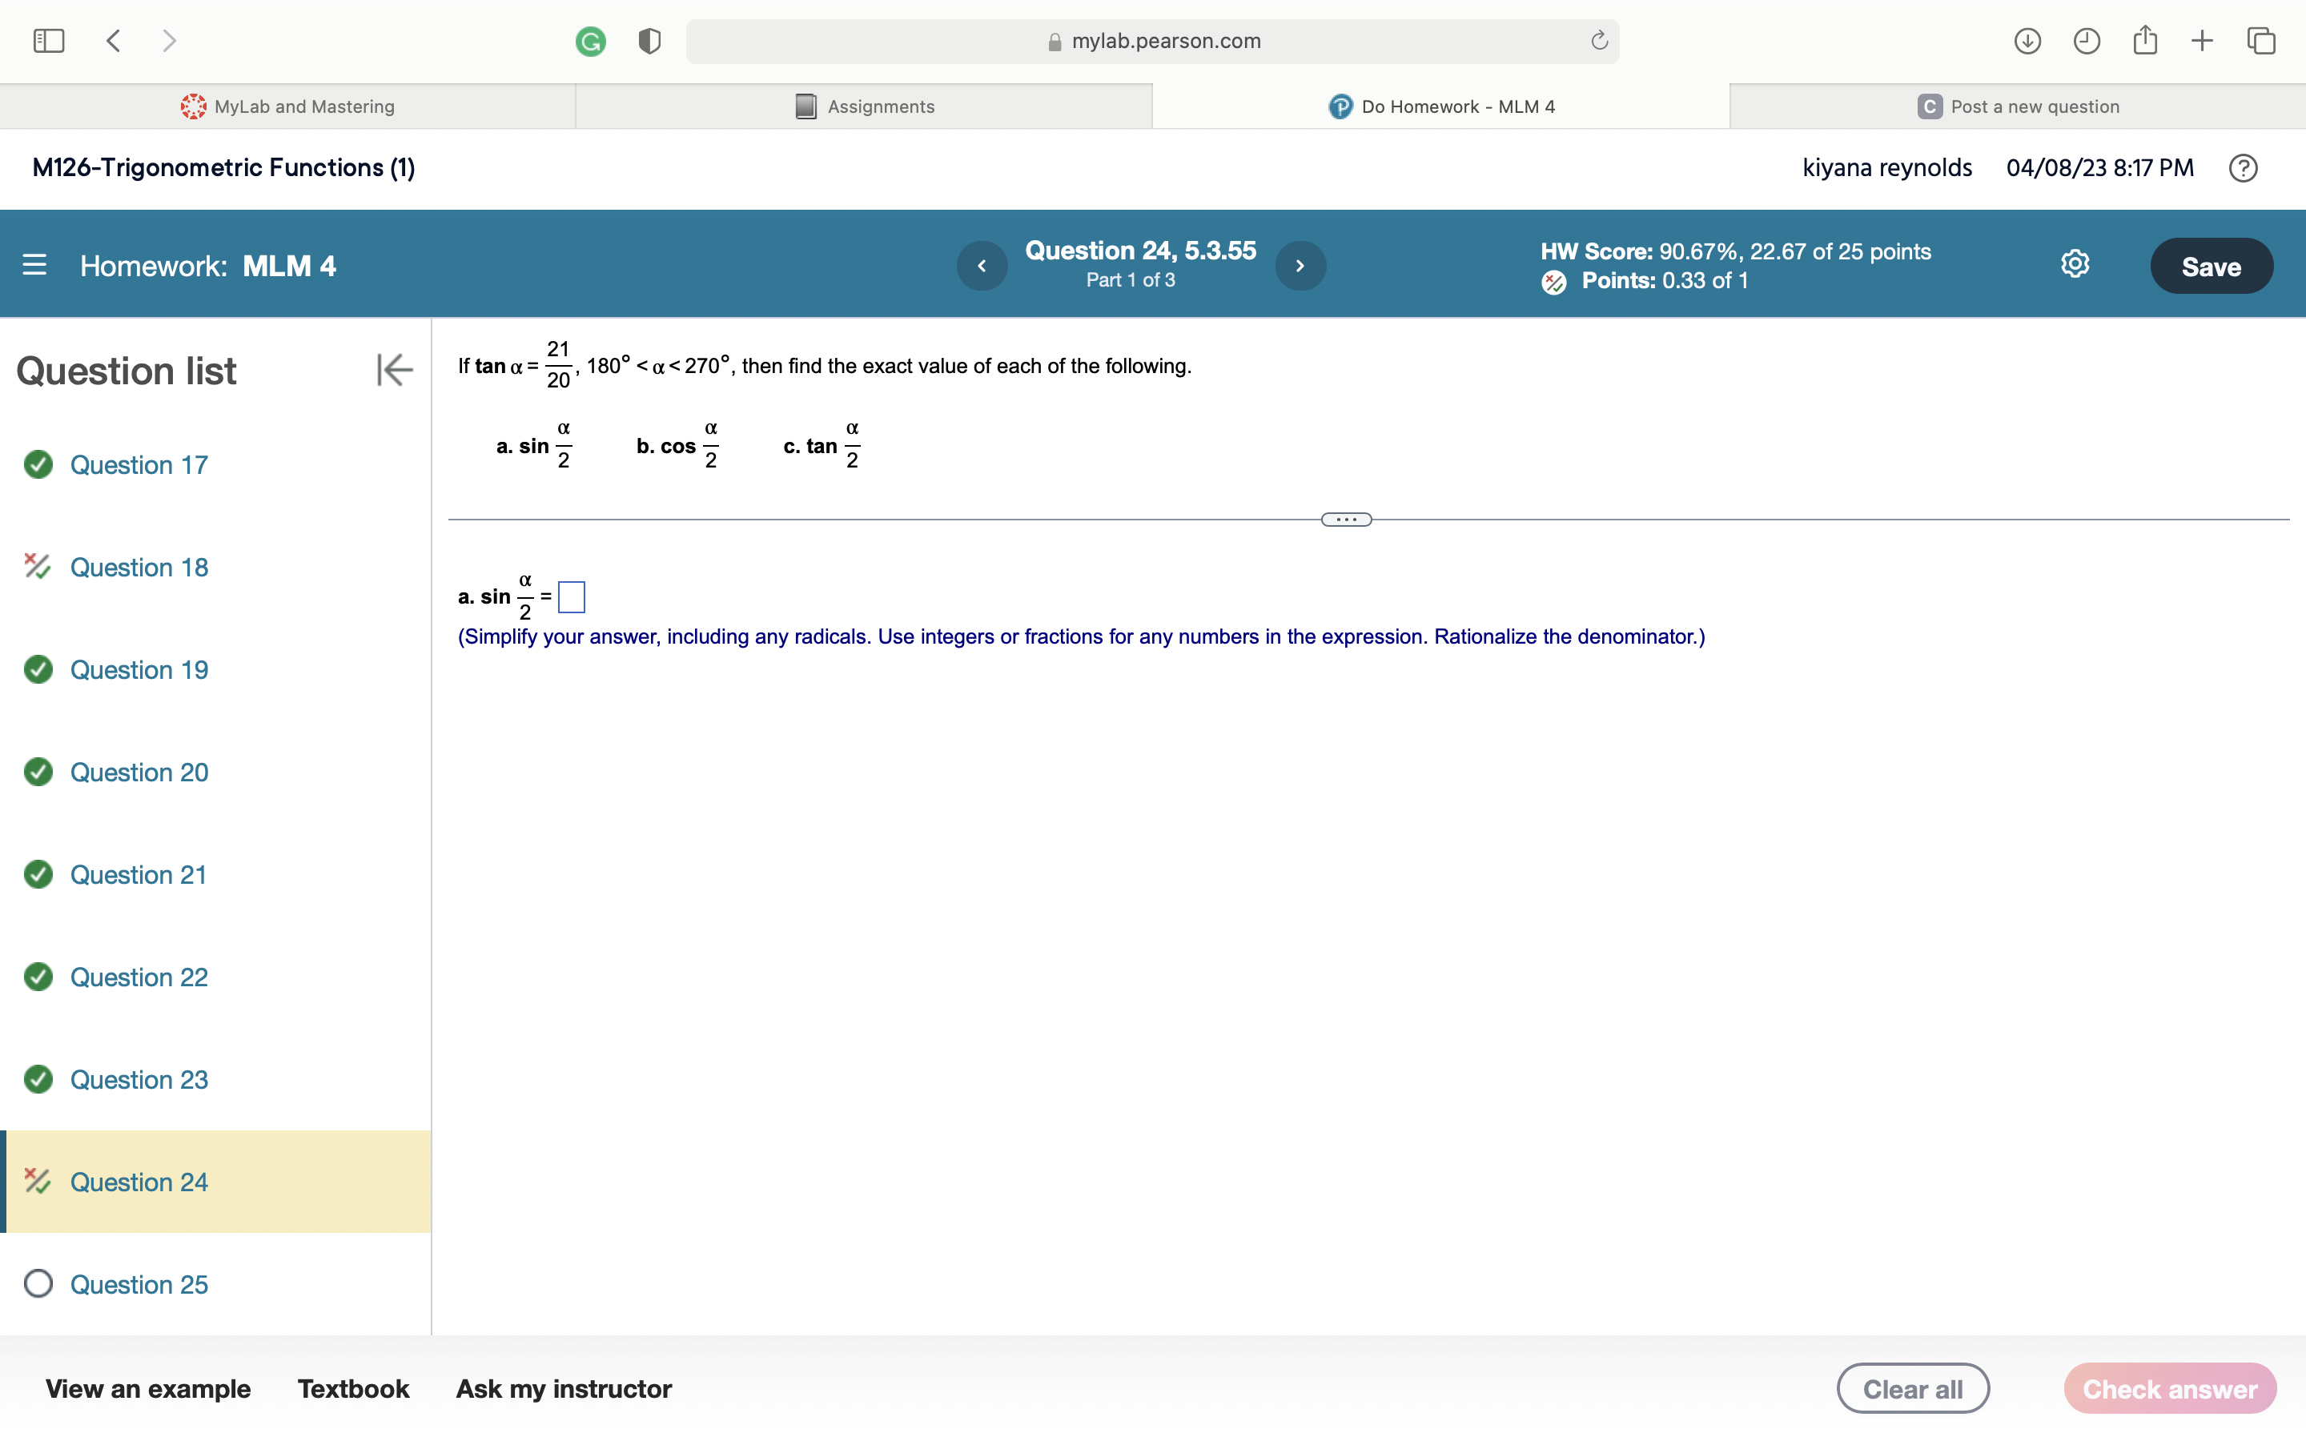The image size is (2306, 1441).
Task: Click the answer box for sin α/2
Action: tap(572, 597)
